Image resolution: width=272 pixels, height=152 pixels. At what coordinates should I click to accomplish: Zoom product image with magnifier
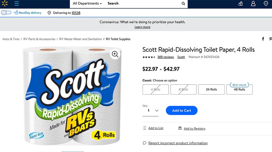pyautogui.click(x=115, y=54)
